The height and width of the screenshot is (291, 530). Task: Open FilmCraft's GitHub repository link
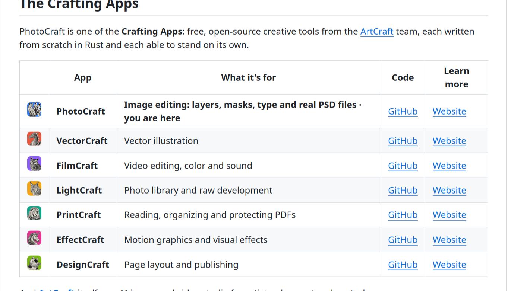(403, 166)
